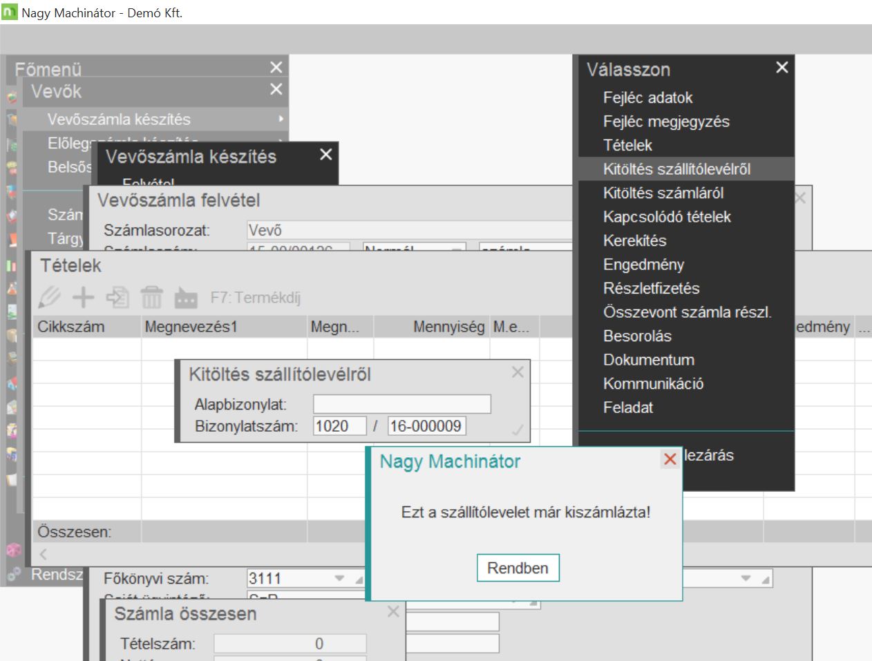872x661 pixels.
Task: Select Kerekítés in Válasszon menu
Action: point(634,240)
